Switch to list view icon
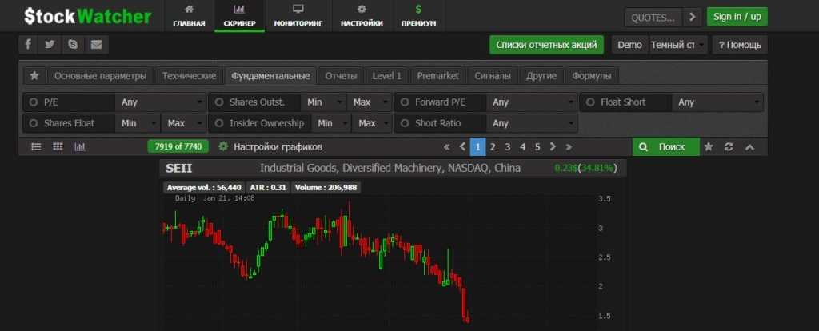This screenshot has height=331, width=819. pos(36,147)
